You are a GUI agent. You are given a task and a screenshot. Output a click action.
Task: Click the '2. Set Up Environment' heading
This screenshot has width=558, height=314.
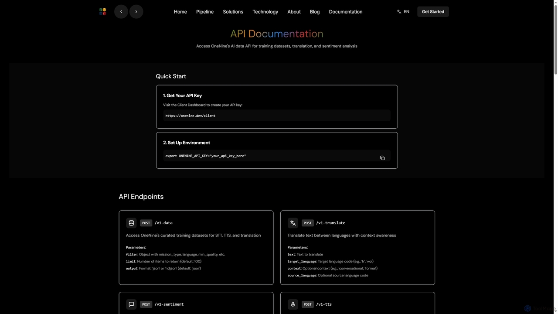(187, 143)
